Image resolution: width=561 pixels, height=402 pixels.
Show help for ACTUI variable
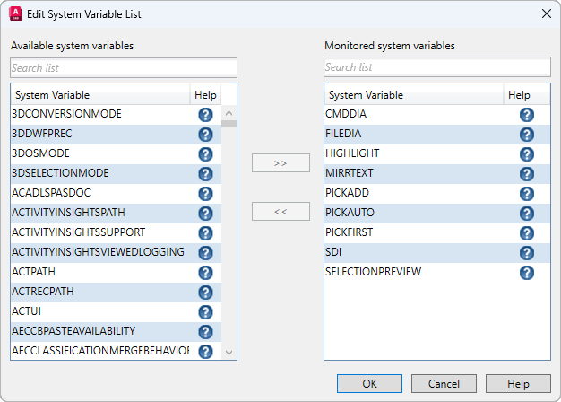coord(205,312)
